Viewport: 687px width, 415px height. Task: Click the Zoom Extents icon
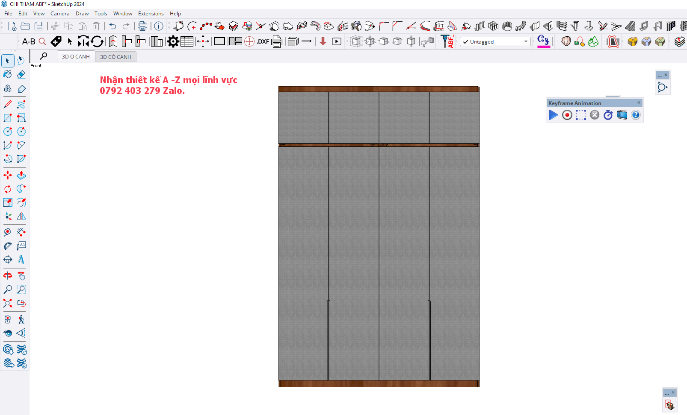pyautogui.click(x=8, y=303)
